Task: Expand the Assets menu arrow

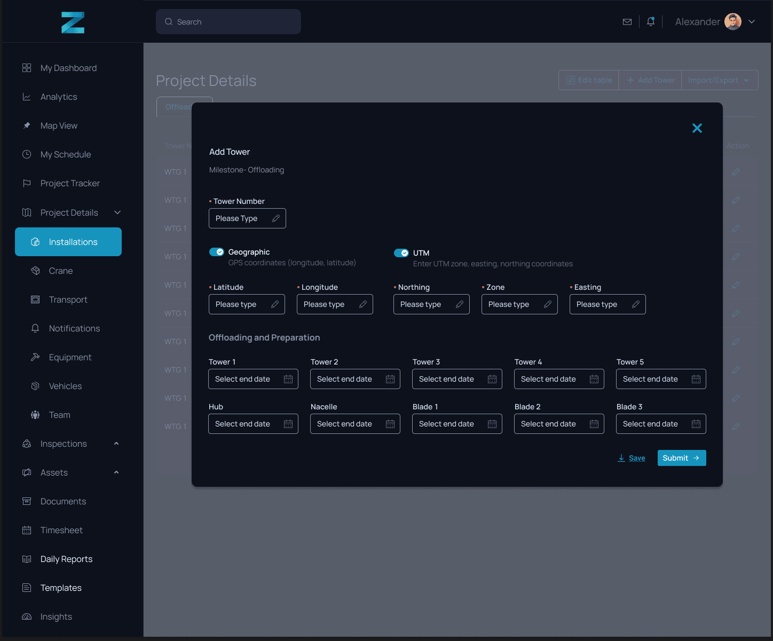Action: [x=116, y=472]
